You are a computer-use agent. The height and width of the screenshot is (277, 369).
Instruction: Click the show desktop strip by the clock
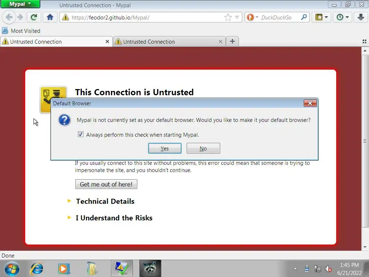367,269
